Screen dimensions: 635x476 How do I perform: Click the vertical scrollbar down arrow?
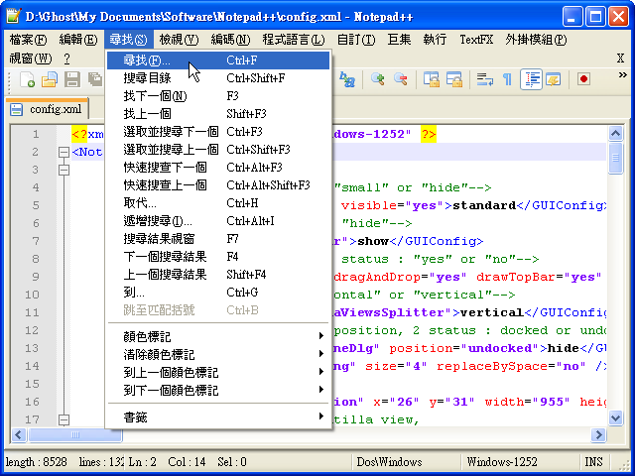615,417
